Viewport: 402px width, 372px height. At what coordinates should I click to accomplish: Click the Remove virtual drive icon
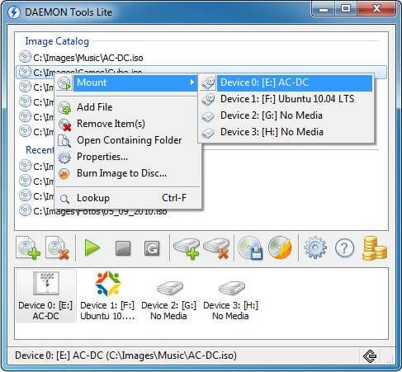[216, 248]
